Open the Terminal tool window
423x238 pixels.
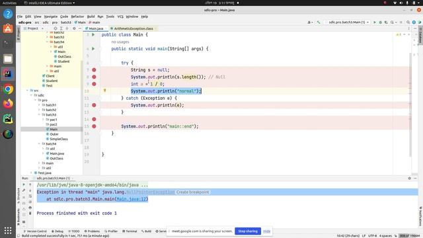point(130,231)
